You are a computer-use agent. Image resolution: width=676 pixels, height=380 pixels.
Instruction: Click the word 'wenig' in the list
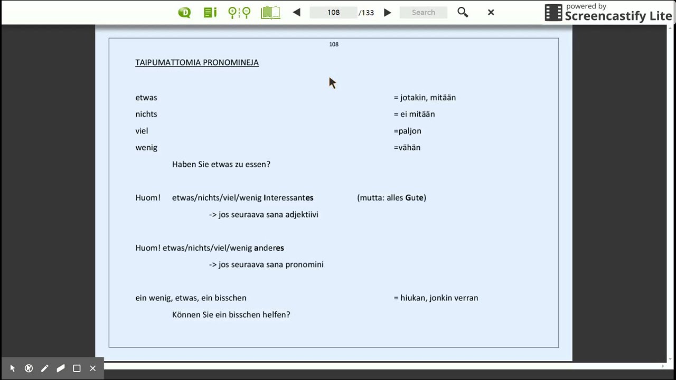click(x=146, y=148)
